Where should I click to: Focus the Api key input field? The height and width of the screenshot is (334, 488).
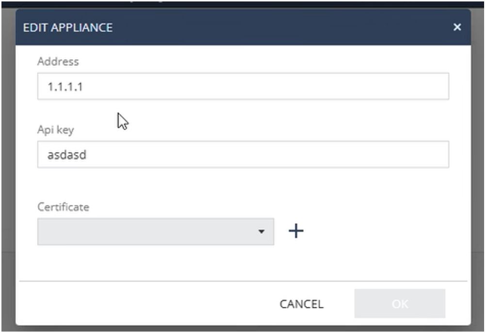click(243, 154)
